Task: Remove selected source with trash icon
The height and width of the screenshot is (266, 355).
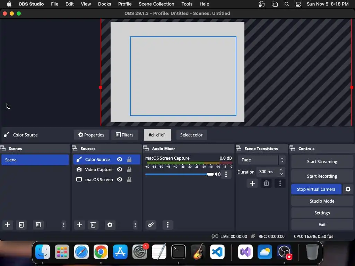Action: [93, 225]
